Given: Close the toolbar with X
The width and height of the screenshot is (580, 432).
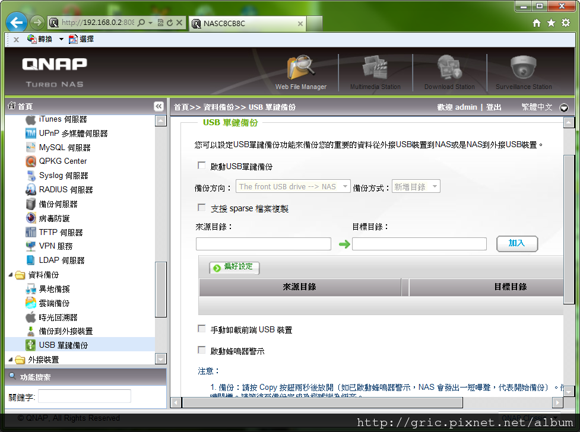Looking at the screenshot, I should (x=16, y=39).
